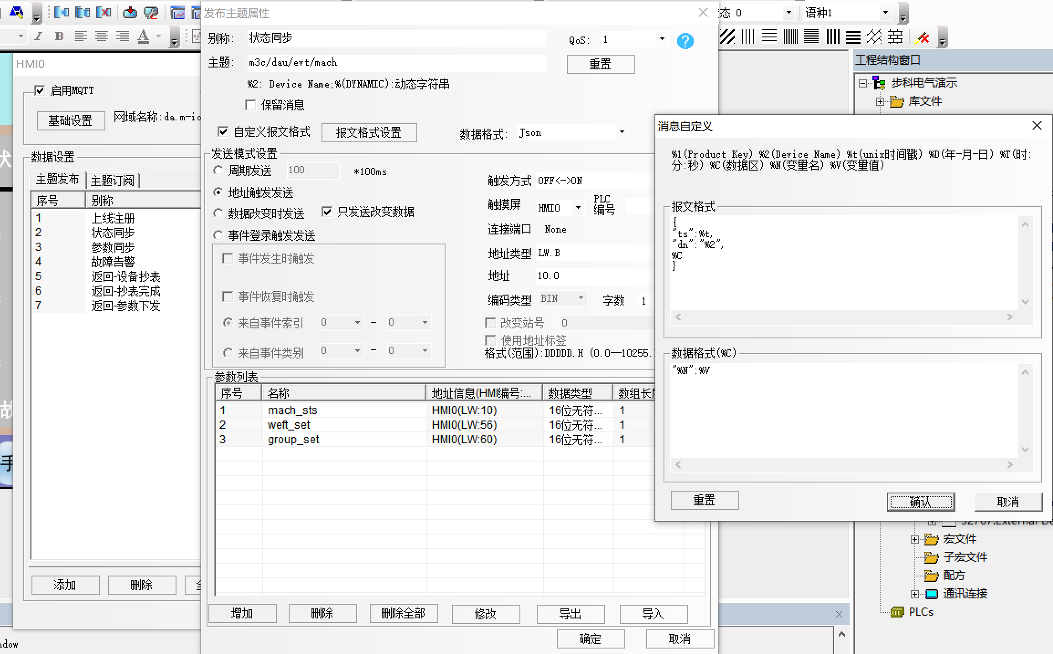This screenshot has width=1053, height=654.
Task: Switch to the 主题发布 tab
Action: (57, 180)
